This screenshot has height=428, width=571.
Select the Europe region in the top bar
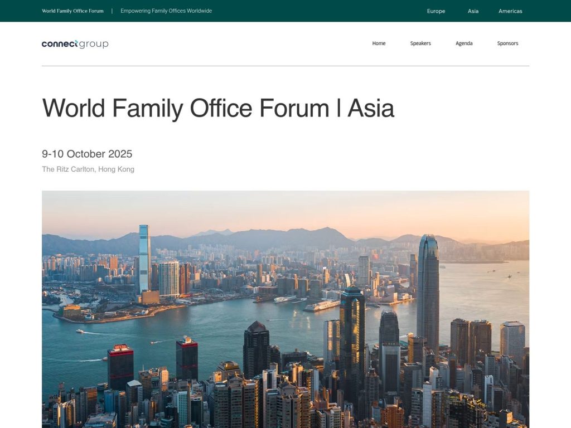tap(436, 11)
